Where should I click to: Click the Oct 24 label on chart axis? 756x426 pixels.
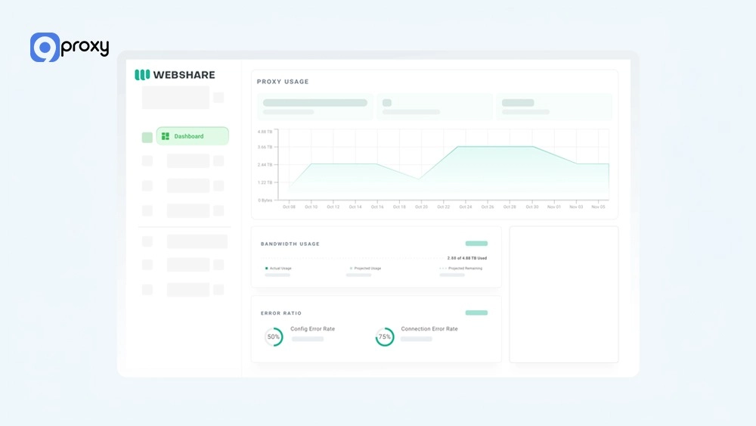coord(466,207)
